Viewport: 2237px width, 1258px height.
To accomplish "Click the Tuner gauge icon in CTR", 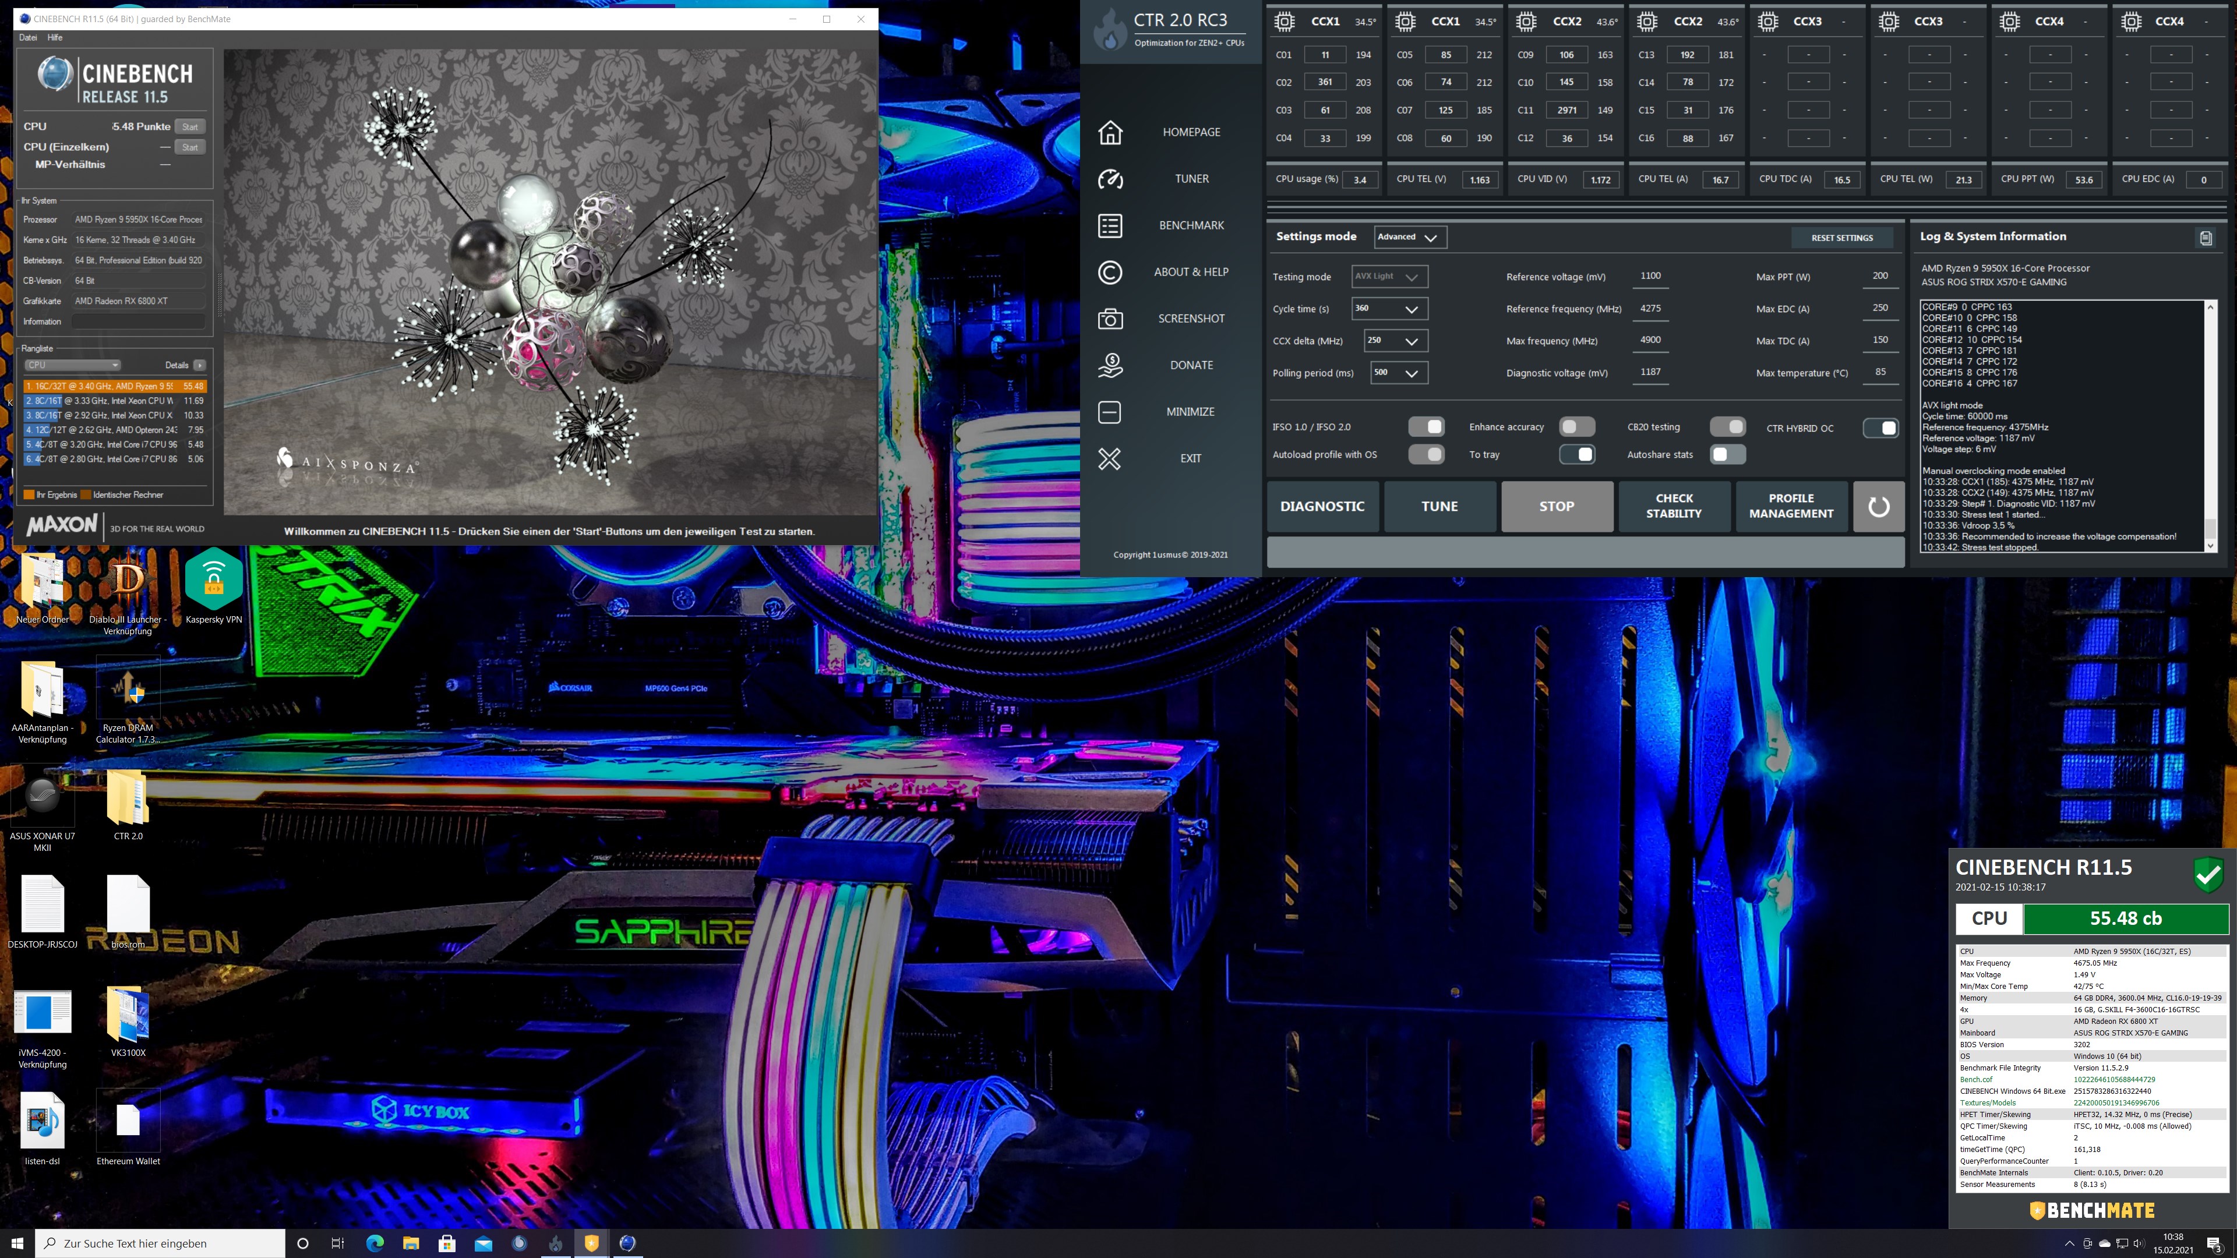I will 1110,179.
